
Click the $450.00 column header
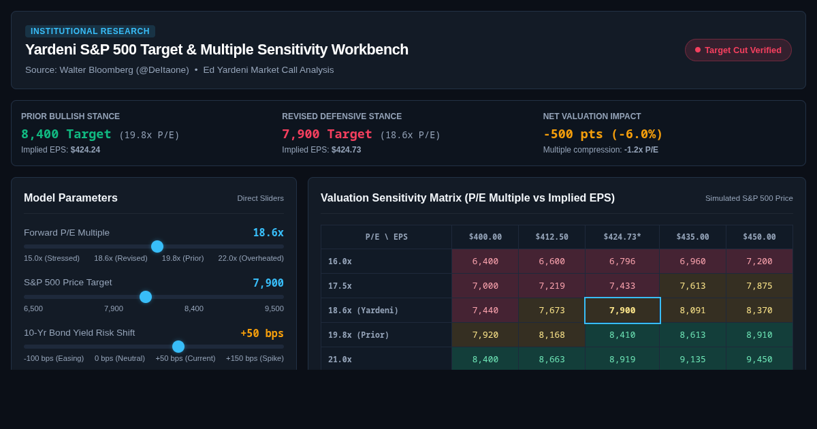click(x=759, y=237)
